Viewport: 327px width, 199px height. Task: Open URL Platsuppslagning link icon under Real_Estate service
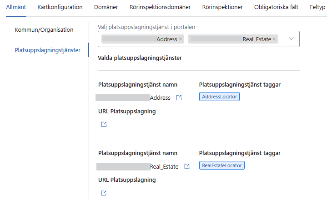(104, 193)
